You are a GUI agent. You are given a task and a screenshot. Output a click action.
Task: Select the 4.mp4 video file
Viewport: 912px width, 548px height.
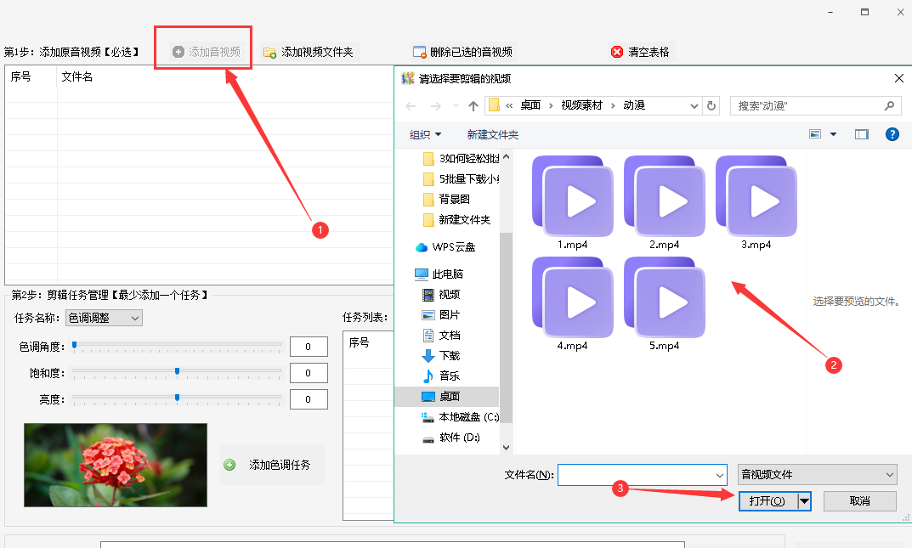click(572, 304)
